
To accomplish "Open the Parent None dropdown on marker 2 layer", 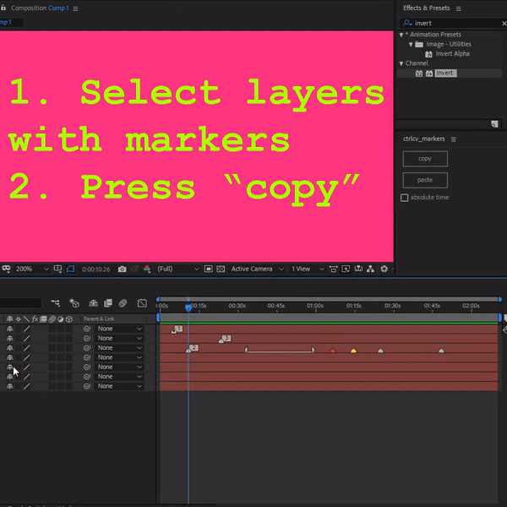I will click(118, 348).
